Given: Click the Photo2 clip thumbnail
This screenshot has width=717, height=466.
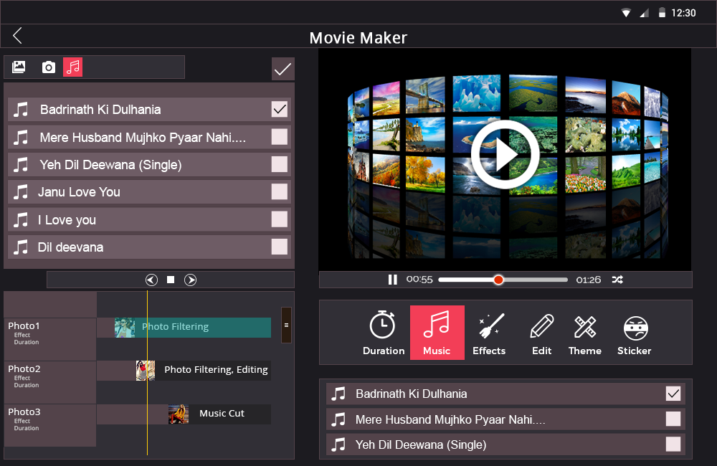Looking at the screenshot, I should point(146,371).
